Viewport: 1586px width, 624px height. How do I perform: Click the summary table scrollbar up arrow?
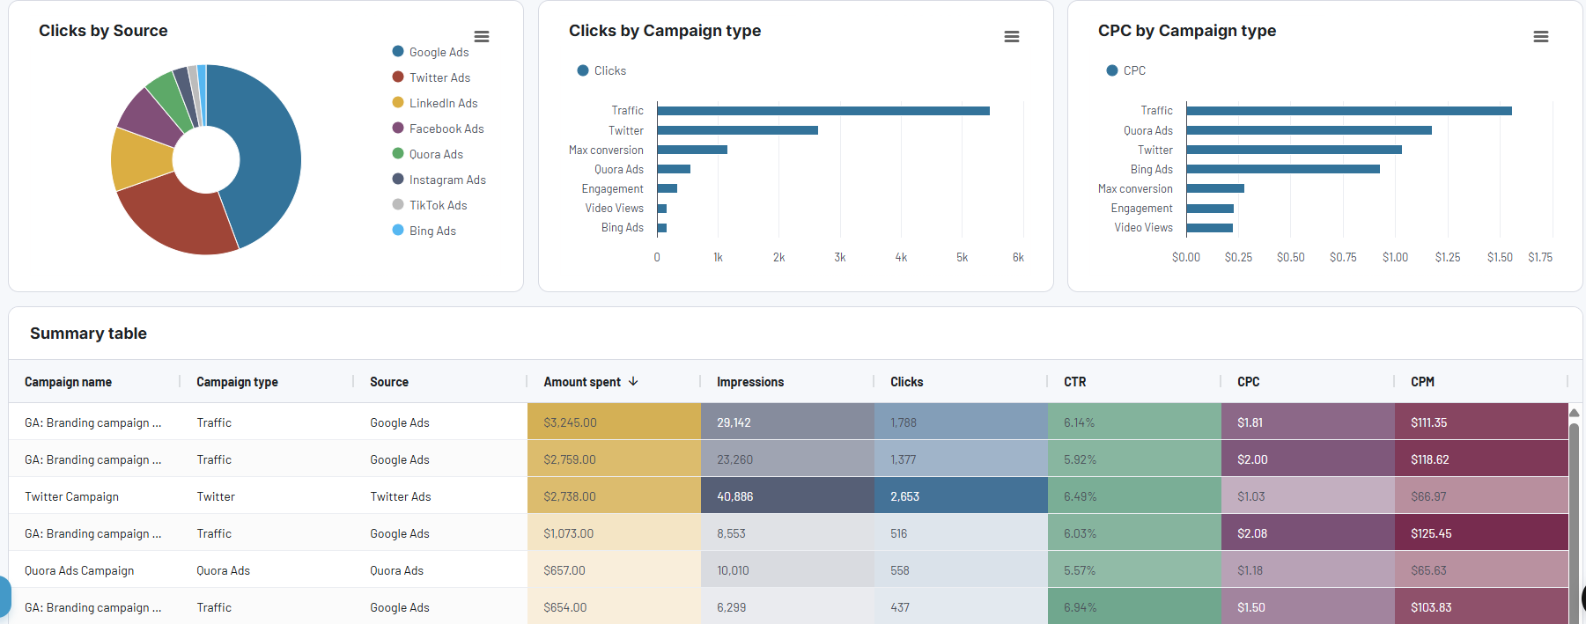pos(1574,412)
